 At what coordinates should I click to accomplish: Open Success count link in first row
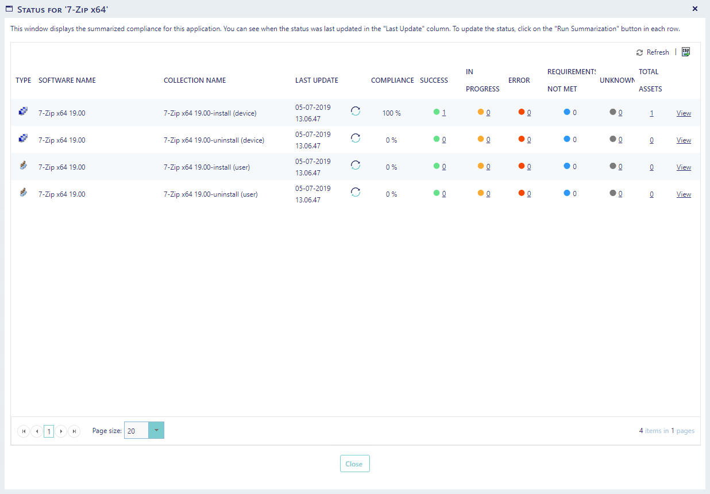[444, 113]
